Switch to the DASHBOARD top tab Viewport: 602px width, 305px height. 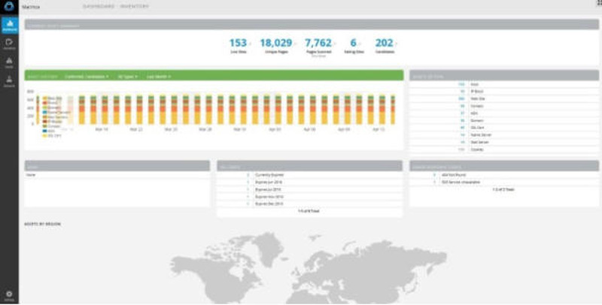point(99,6)
